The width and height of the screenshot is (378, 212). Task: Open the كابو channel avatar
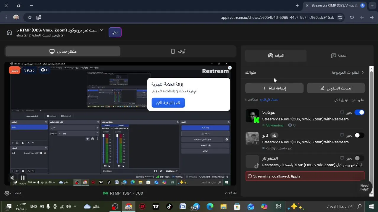pos(252,138)
